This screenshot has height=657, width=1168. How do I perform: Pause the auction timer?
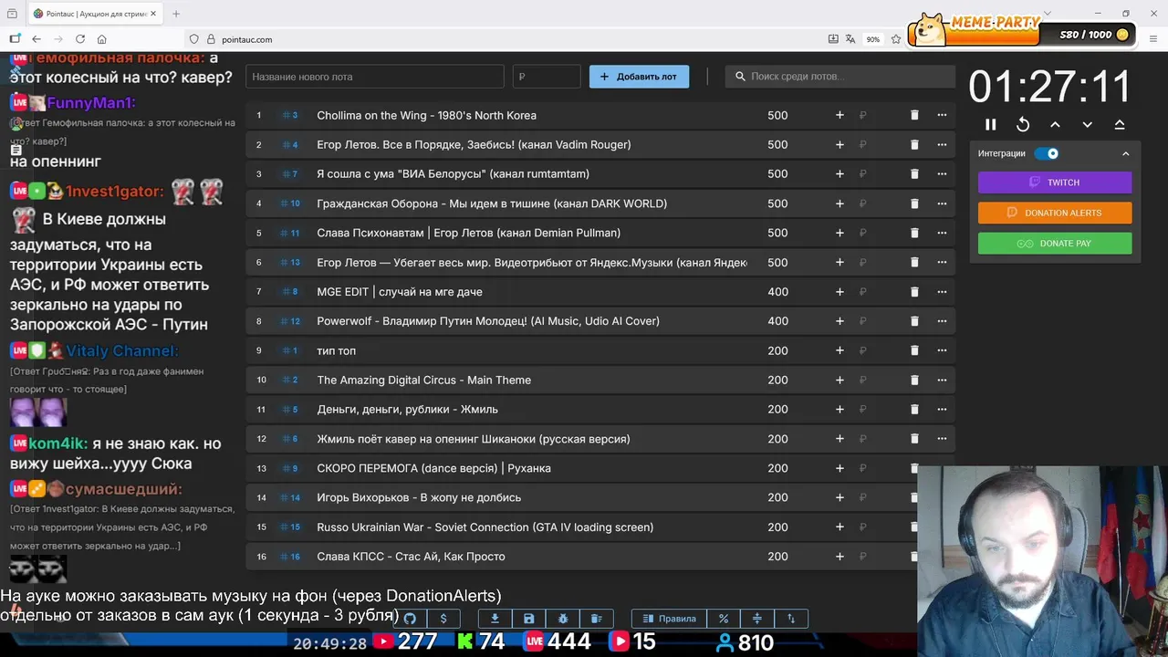click(991, 124)
